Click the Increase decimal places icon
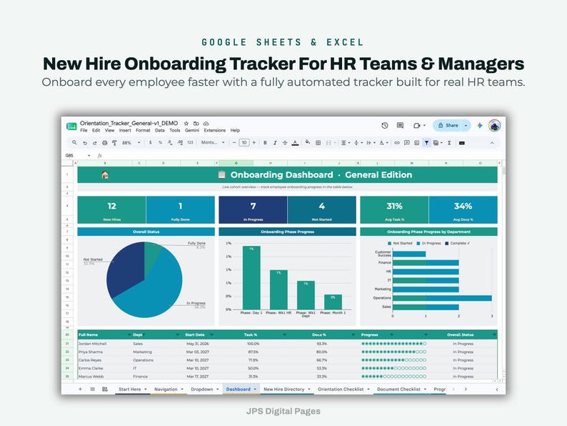 click(180, 143)
